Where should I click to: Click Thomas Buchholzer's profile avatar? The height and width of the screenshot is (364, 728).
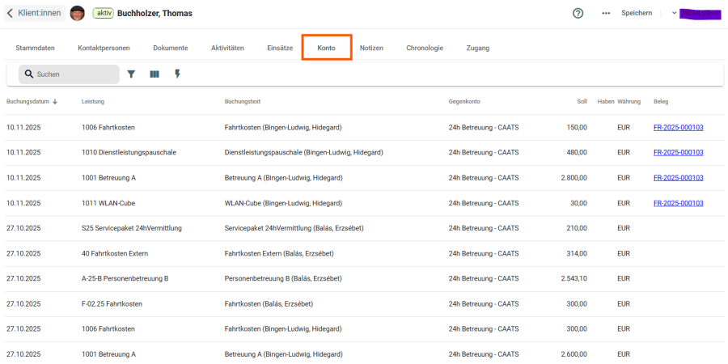pos(78,13)
